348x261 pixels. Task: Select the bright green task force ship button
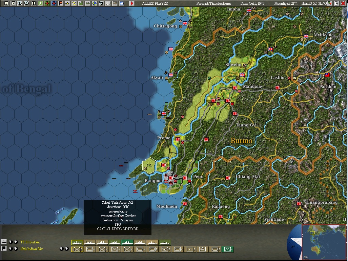click(127, 243)
